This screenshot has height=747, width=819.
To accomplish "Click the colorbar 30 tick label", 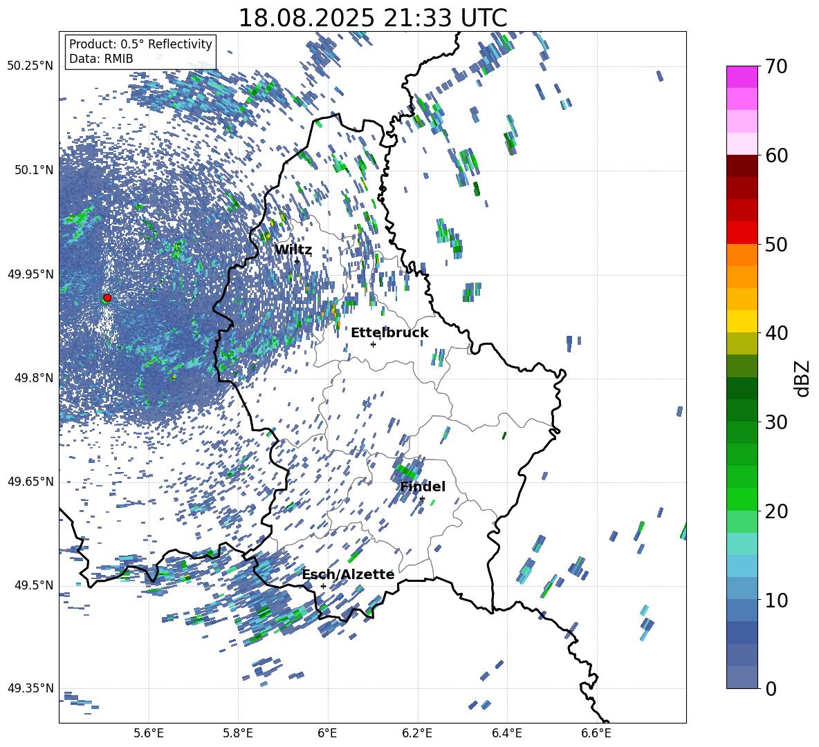I will pyautogui.click(x=776, y=422).
